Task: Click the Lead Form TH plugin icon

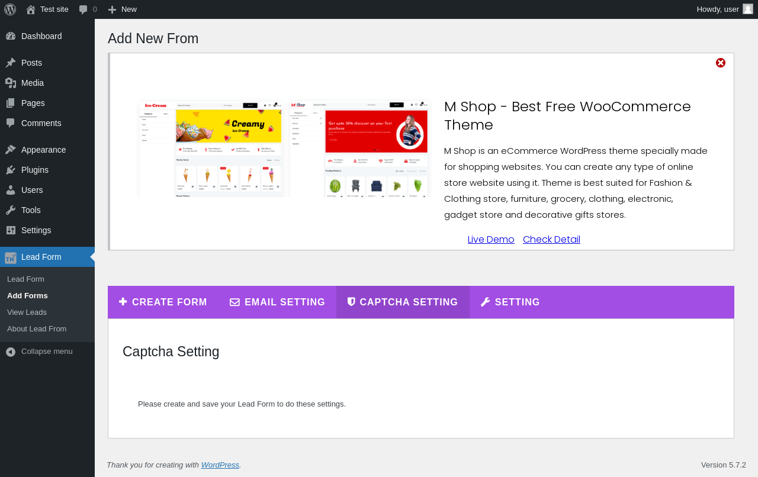Action: click(x=11, y=257)
